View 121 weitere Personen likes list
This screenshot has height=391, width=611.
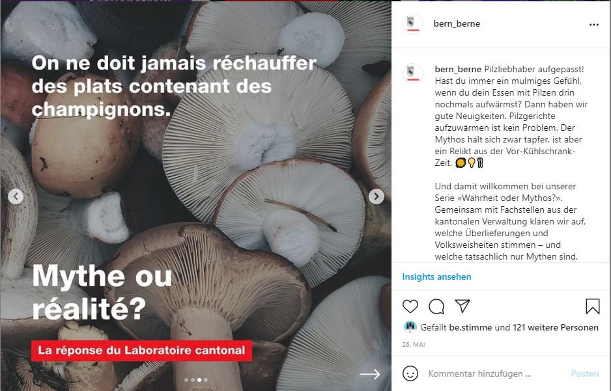pyautogui.click(x=556, y=328)
